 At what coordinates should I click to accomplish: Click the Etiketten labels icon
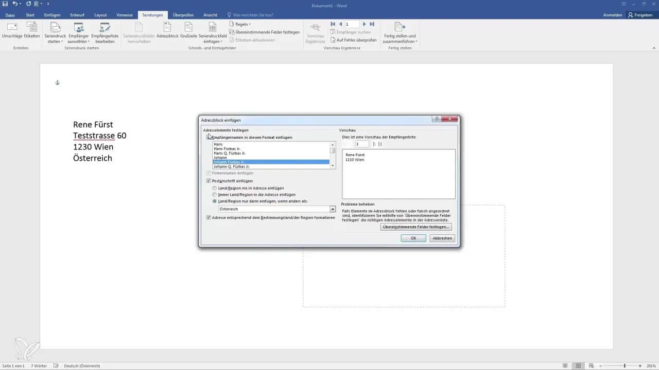[32, 28]
